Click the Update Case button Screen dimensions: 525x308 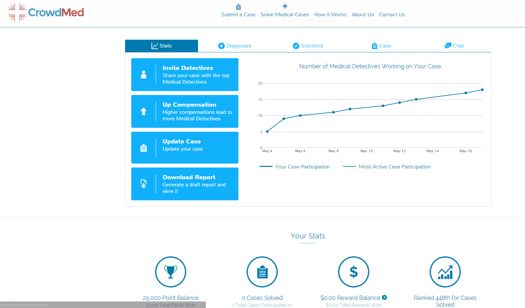coord(185,148)
